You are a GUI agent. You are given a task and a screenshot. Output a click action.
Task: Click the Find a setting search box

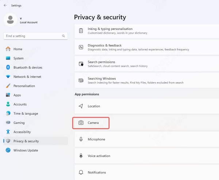pos(36,36)
